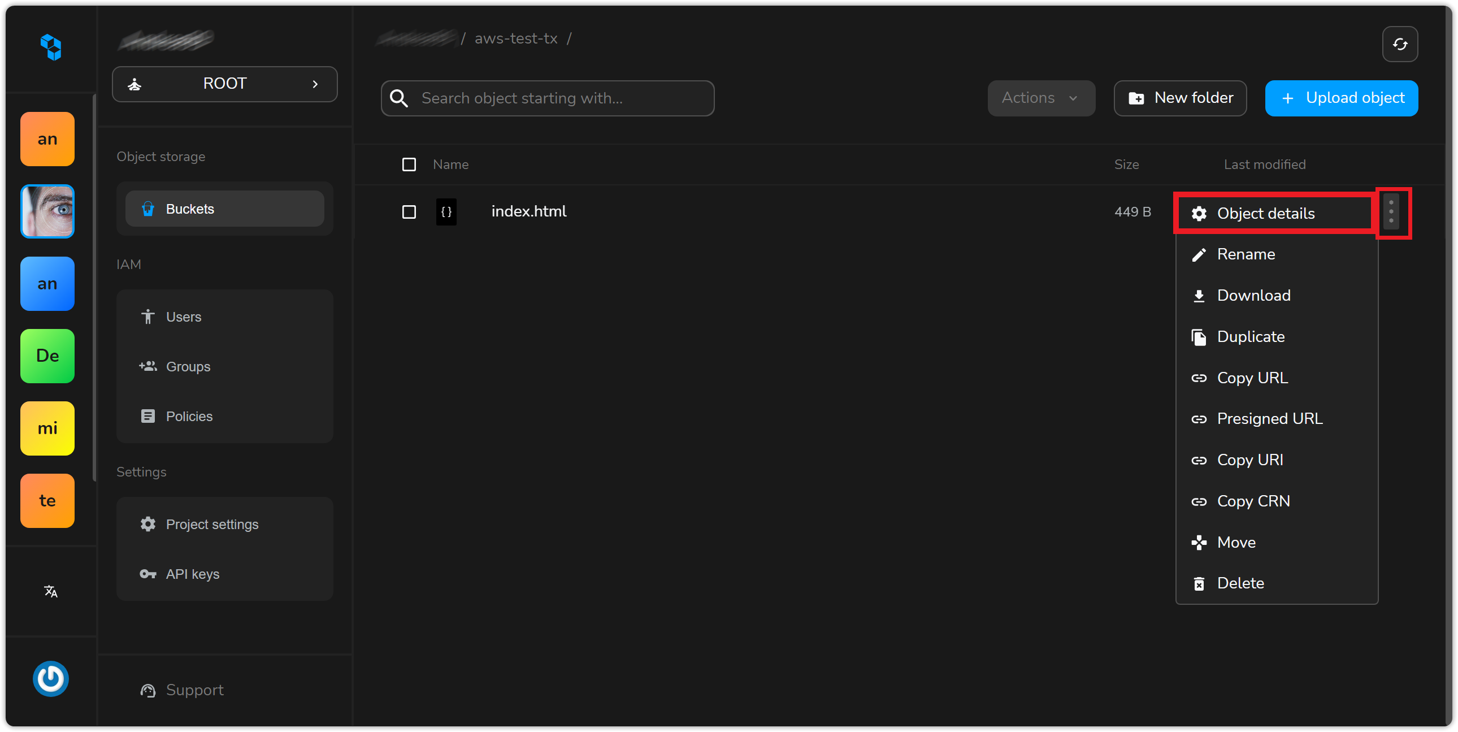Click the aws-test-tx breadcrumb
Screen dimensions: 1458x732
[x=515, y=38]
